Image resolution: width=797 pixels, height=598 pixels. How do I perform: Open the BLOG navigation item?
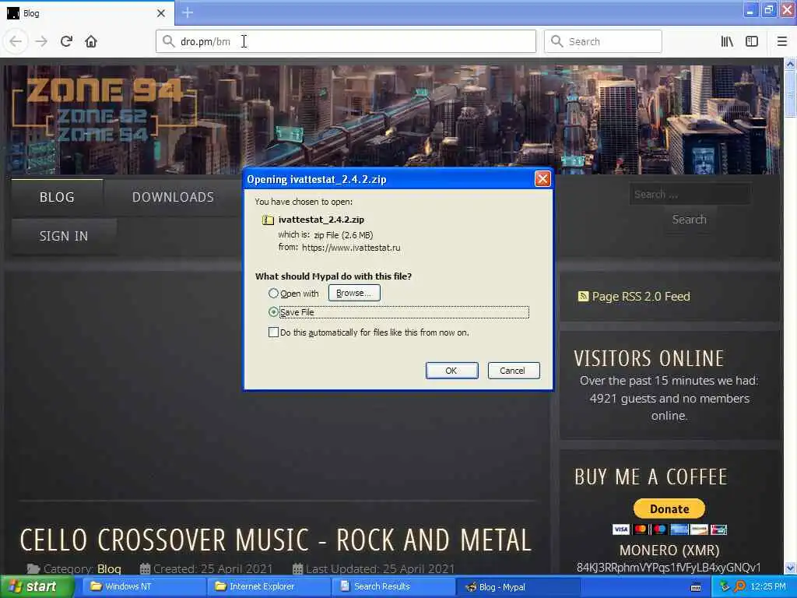pyautogui.click(x=57, y=197)
